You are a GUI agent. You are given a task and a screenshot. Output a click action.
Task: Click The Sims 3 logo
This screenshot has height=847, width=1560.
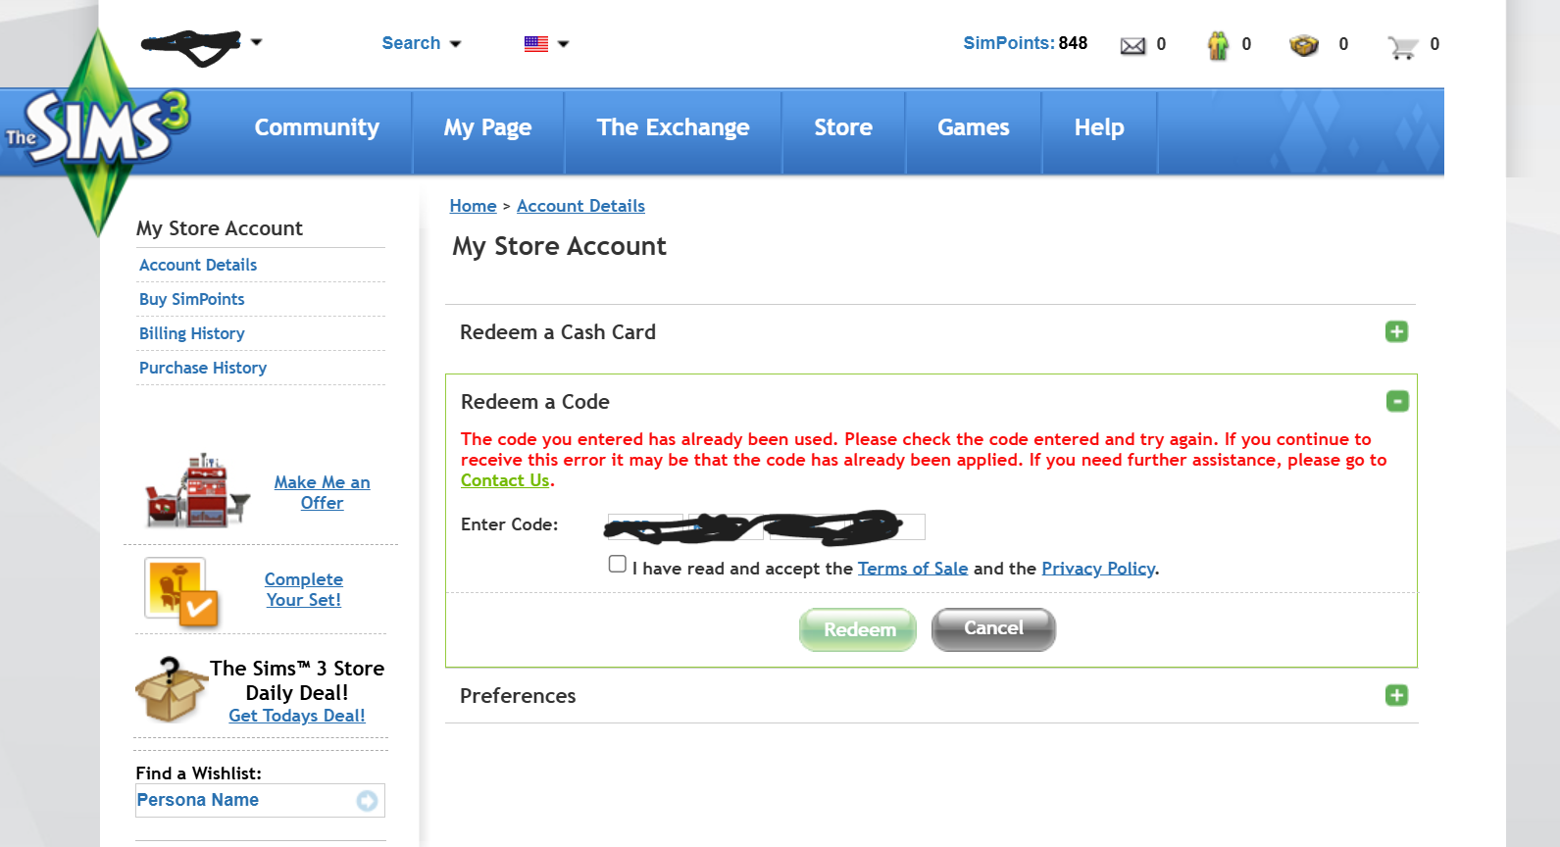[98, 129]
